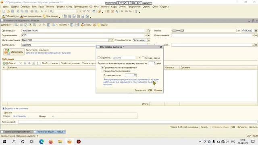Open Мои задачи from the panel toolbar

click(50, 16)
